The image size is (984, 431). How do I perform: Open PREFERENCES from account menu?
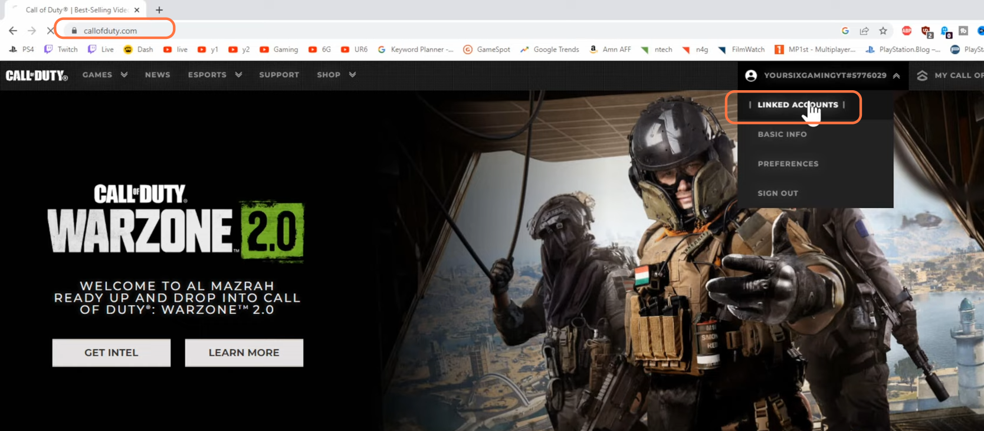(788, 164)
